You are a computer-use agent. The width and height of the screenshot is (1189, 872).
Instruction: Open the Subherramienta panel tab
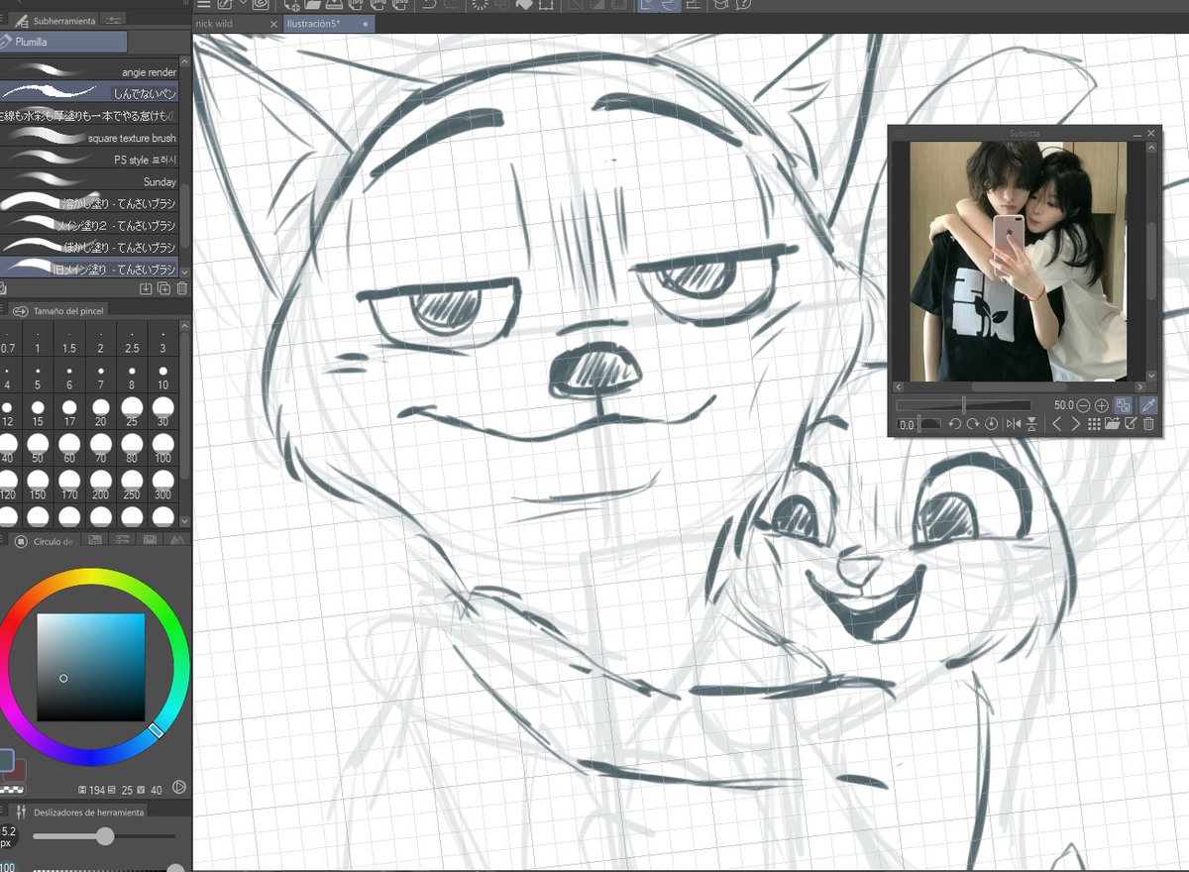pos(55,19)
